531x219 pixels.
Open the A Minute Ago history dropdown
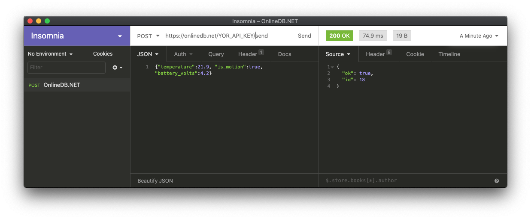coord(479,36)
